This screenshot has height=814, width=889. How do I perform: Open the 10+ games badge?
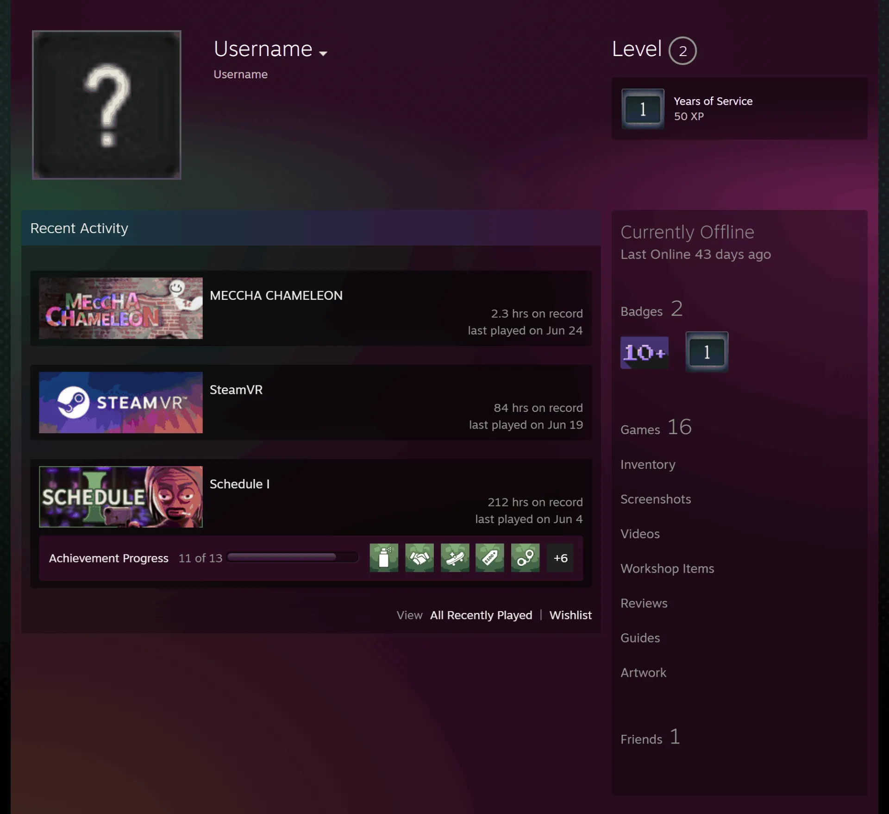click(x=645, y=353)
